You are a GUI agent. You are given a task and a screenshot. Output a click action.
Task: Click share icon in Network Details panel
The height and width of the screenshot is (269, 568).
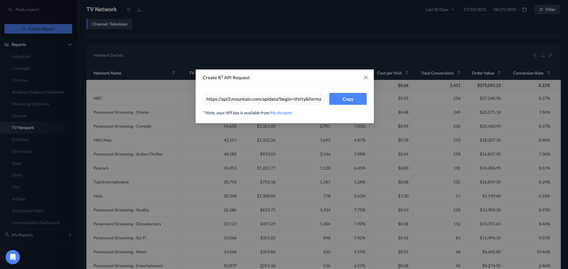pos(535,55)
